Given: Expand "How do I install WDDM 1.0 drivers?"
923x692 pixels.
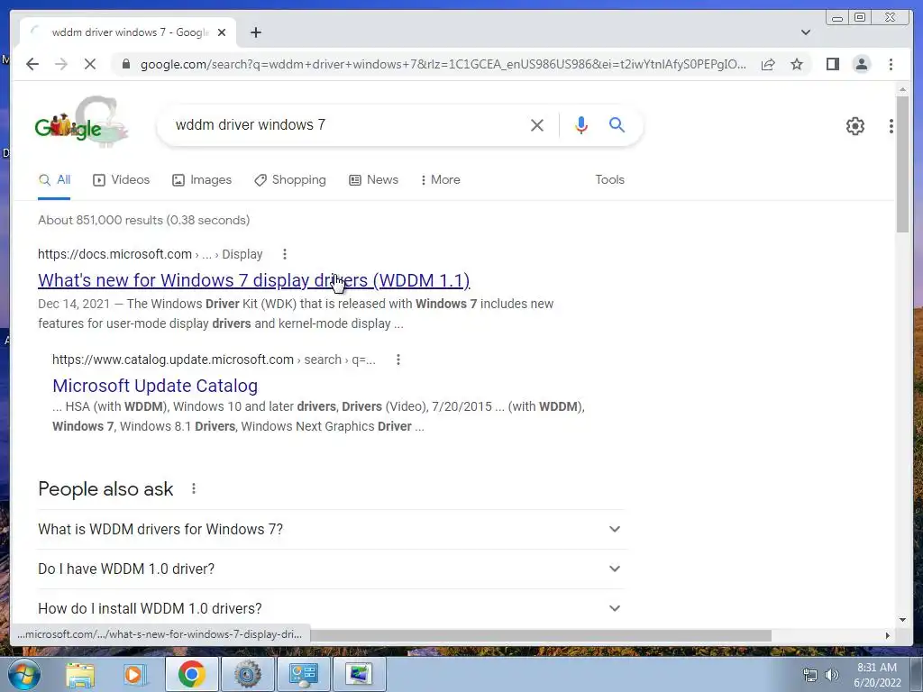Looking at the screenshot, I should pyautogui.click(x=331, y=608).
